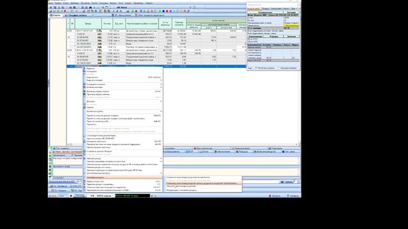The width and height of the screenshot is (408, 229).
Task: Pick the magenta square in the toolbar
Action: [170, 11]
